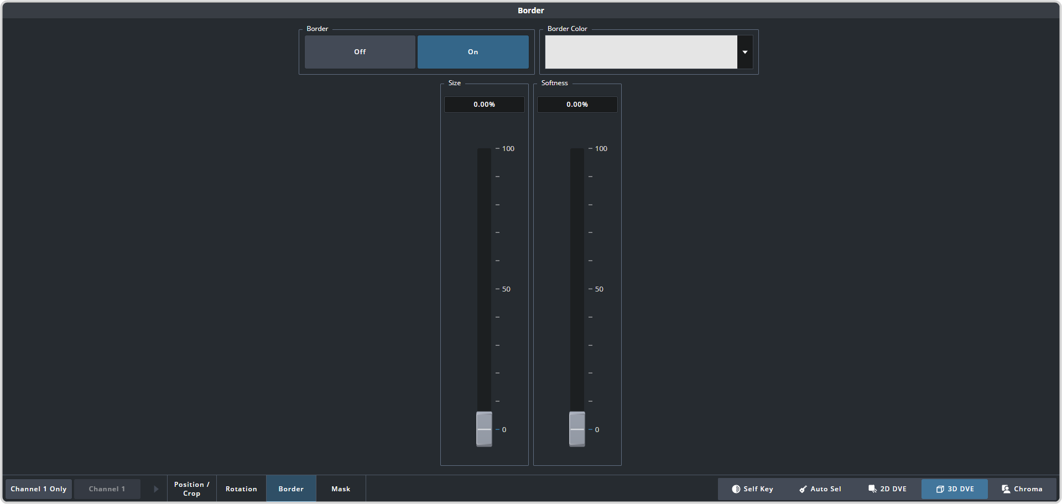Screen dimensions: 1062x504
Task: Switch to the Mask tab
Action: pyautogui.click(x=341, y=489)
